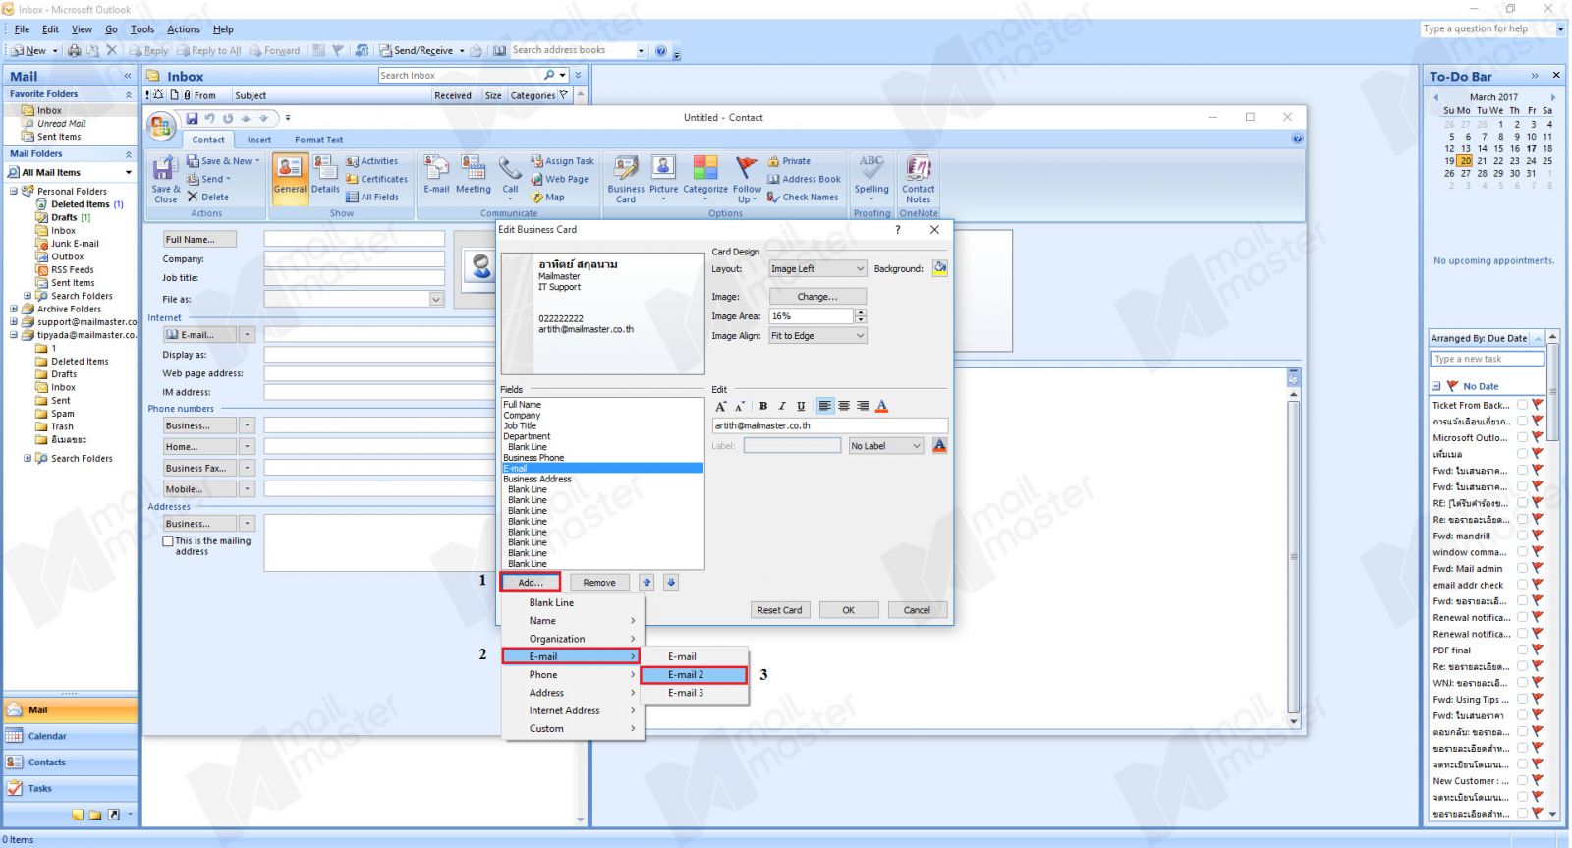Open Business Fax phone type dropdown
Viewport: 1572px width, 848px height.
(248, 468)
